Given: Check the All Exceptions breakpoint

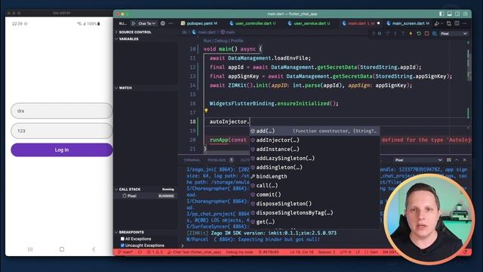Looking at the screenshot, I should tap(122, 239).
